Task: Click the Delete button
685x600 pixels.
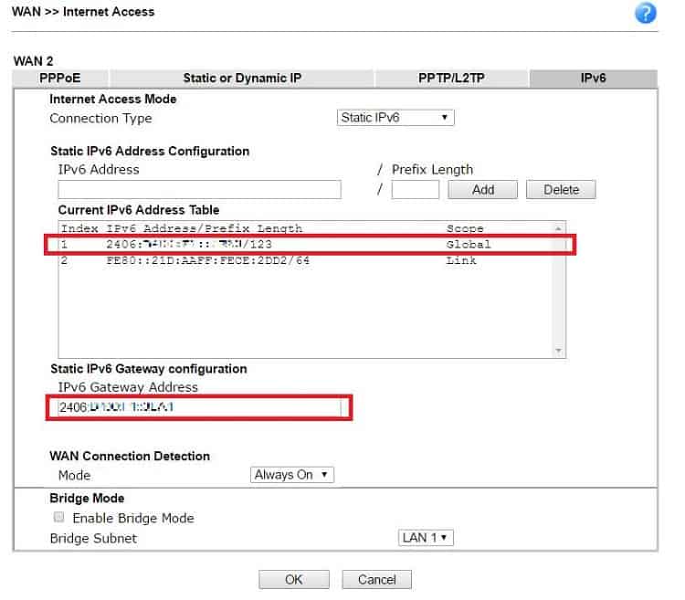Action: 561,190
